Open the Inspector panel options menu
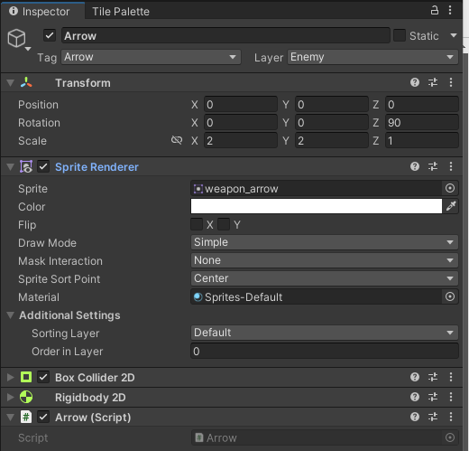 click(x=450, y=10)
